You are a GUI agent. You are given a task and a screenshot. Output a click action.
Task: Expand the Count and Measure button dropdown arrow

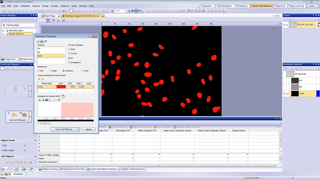click(x=79, y=129)
